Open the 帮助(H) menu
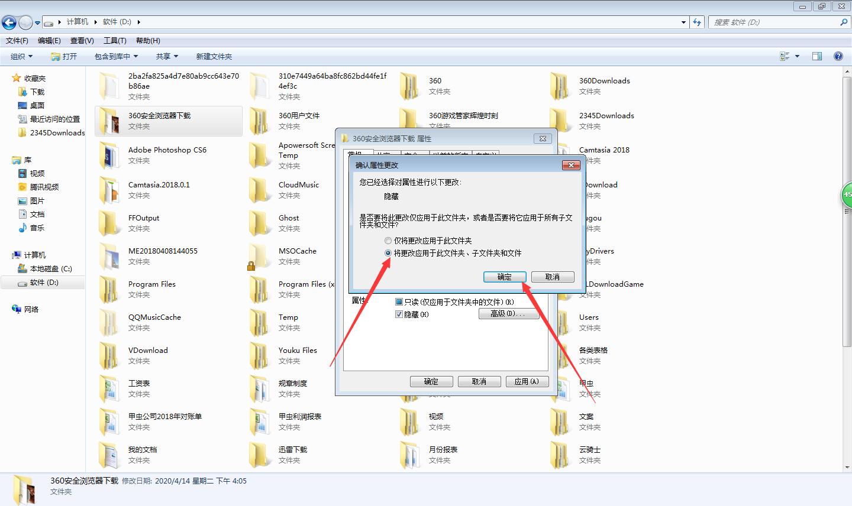This screenshot has height=506, width=852. (148, 41)
